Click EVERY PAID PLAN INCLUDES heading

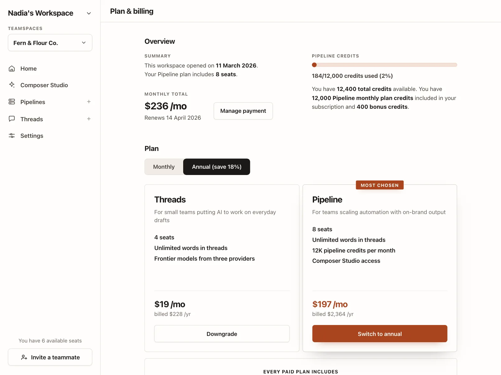pos(301,372)
